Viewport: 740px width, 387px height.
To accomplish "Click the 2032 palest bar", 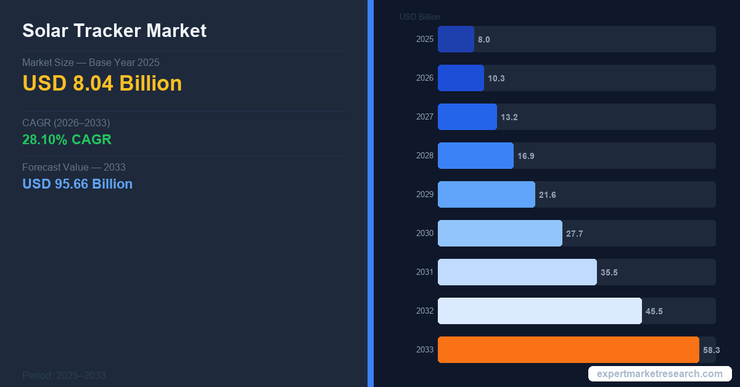I will click(x=540, y=311).
